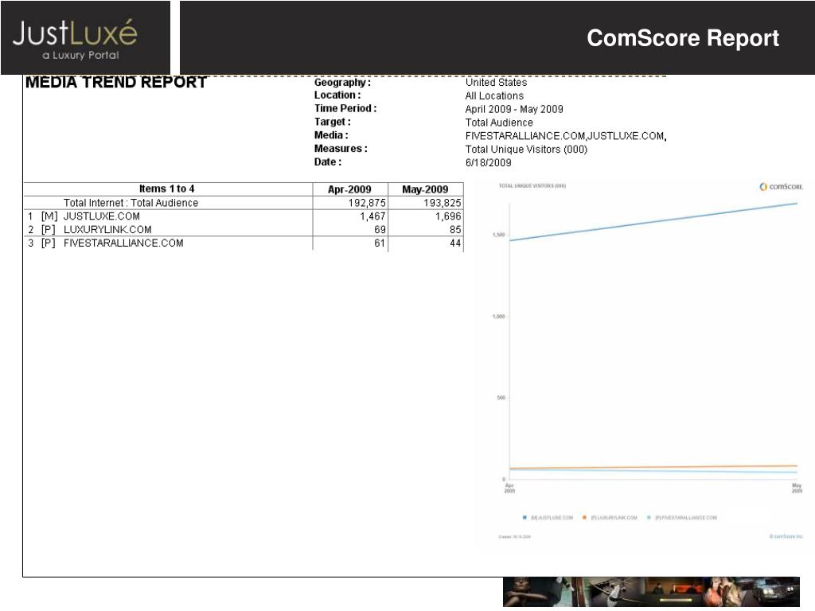Viewport: 815px width, 611px height.
Task: Click the '1,467' cell for JUSTLUXE.COM
Action: tap(372, 216)
